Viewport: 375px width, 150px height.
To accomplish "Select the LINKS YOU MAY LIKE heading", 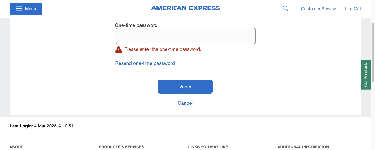I will 208,147.
